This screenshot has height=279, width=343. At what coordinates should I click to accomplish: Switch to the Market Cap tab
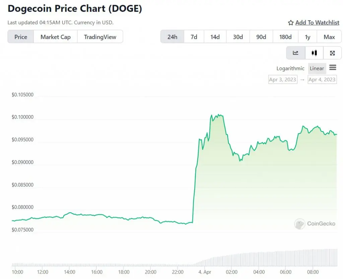[55, 37]
